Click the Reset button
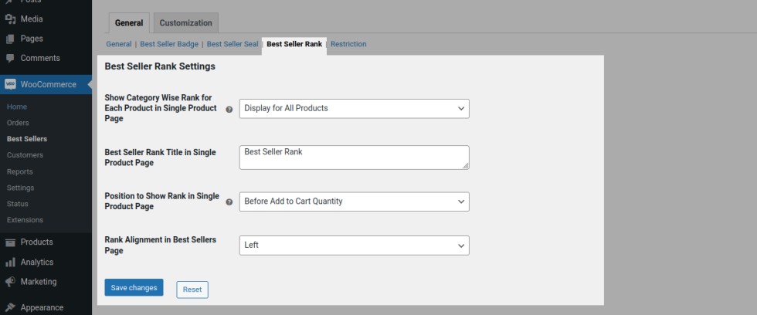The height and width of the screenshot is (315, 757). point(192,290)
